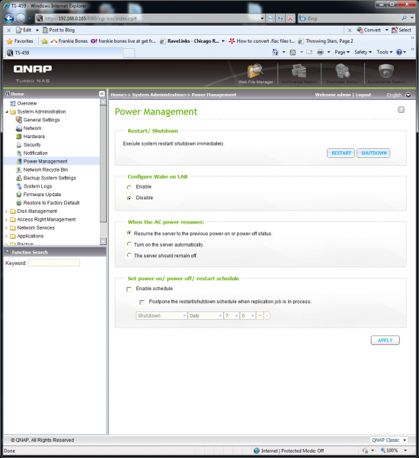Click the browser address bar
The image size is (419, 458).
(150, 18)
